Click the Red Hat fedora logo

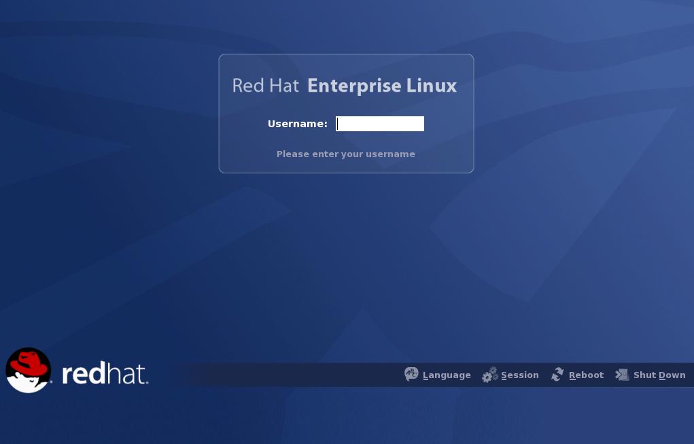click(29, 370)
